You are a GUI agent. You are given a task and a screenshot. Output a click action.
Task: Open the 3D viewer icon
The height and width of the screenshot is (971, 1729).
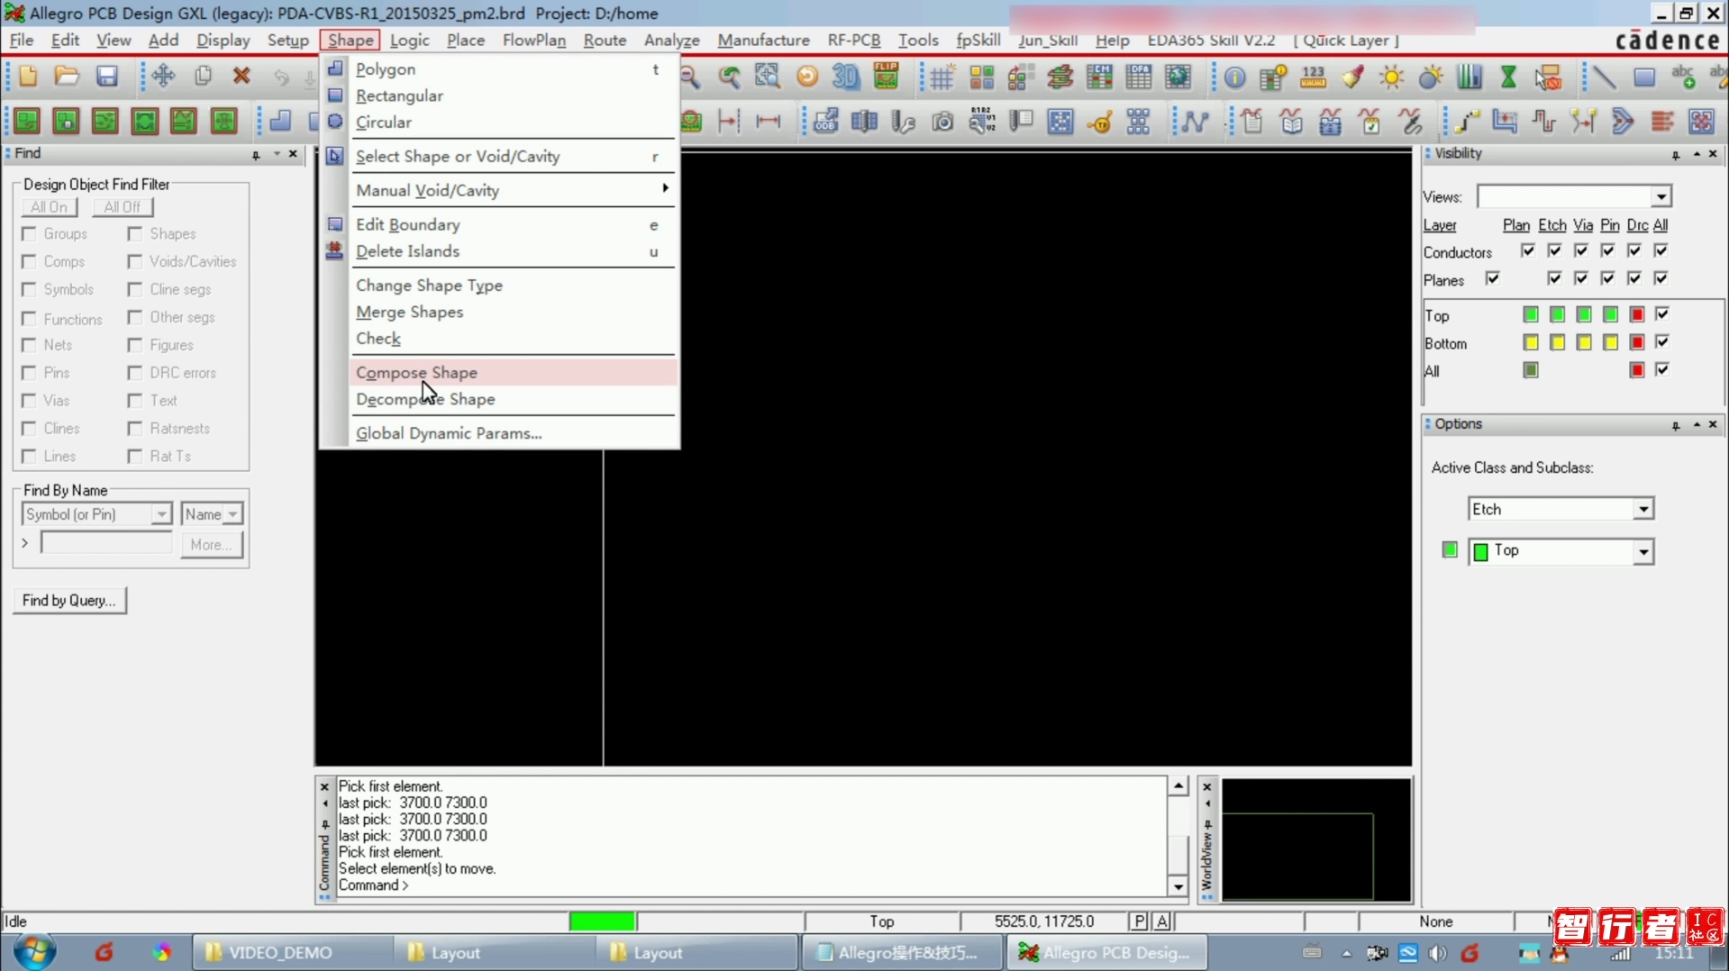[x=845, y=77]
